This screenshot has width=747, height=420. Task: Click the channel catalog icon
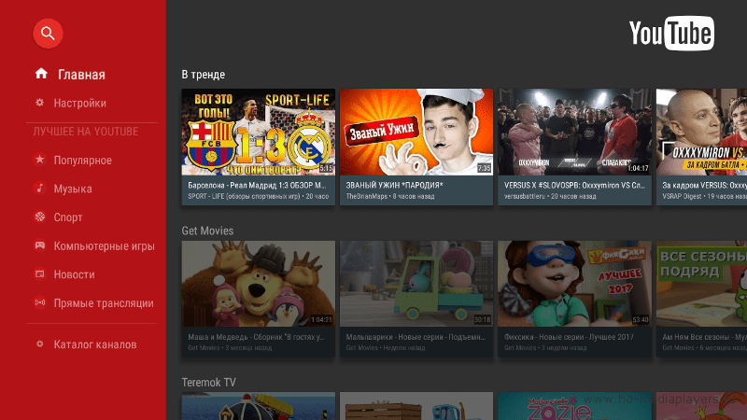39,343
